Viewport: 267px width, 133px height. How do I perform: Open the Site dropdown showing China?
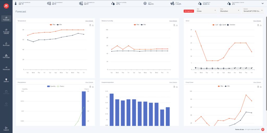pos(206,11)
